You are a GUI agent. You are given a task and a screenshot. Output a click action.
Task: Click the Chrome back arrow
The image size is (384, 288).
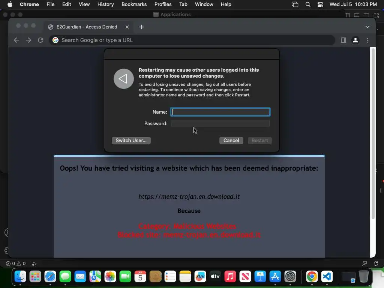[16, 40]
